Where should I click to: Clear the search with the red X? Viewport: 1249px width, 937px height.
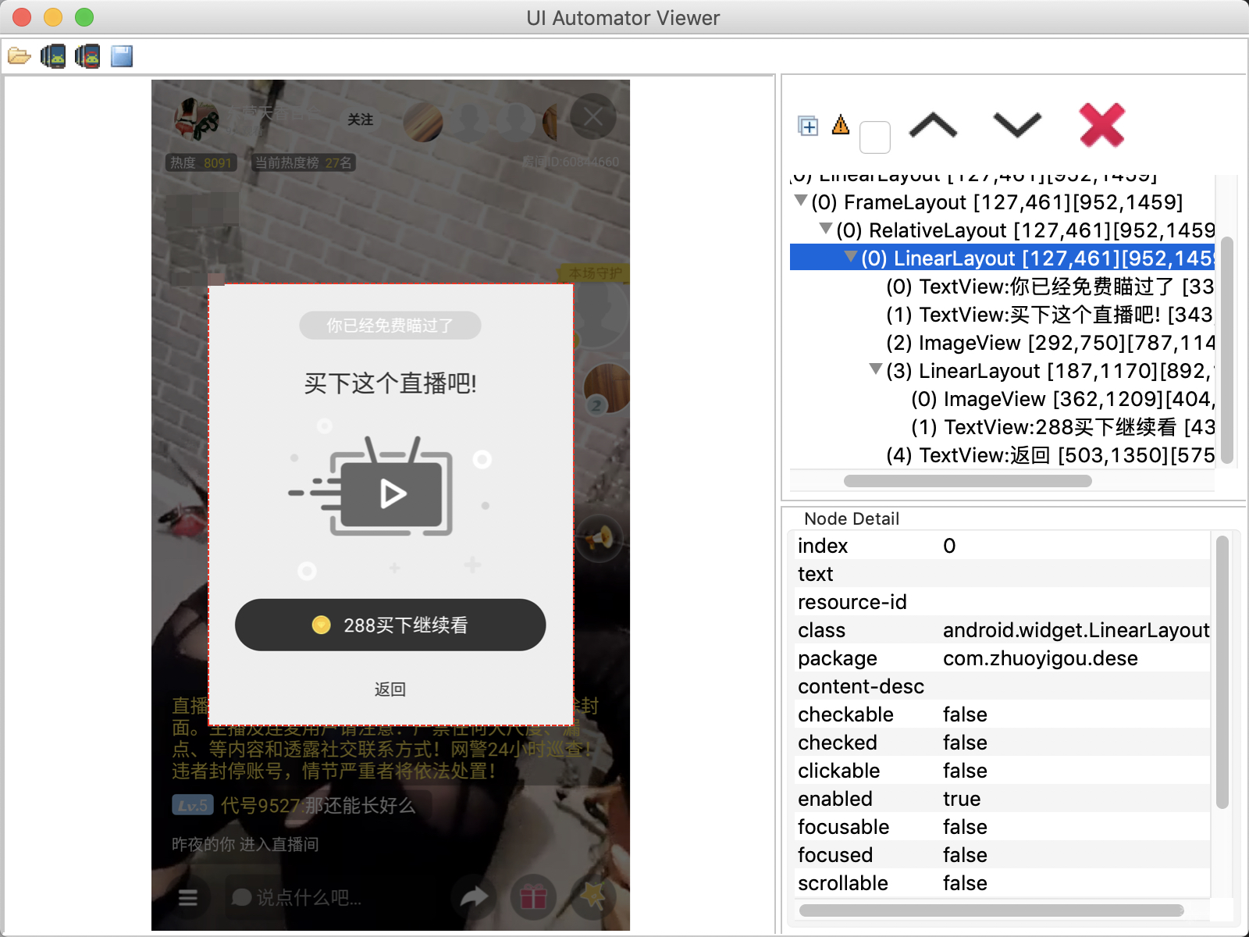pos(1102,125)
